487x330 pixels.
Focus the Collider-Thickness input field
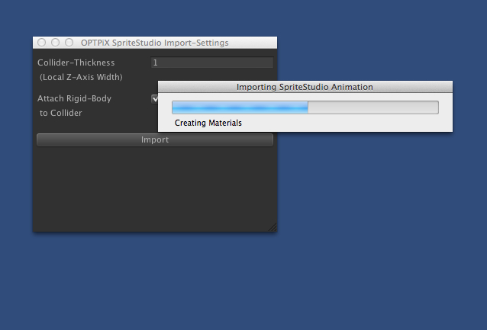pos(211,62)
